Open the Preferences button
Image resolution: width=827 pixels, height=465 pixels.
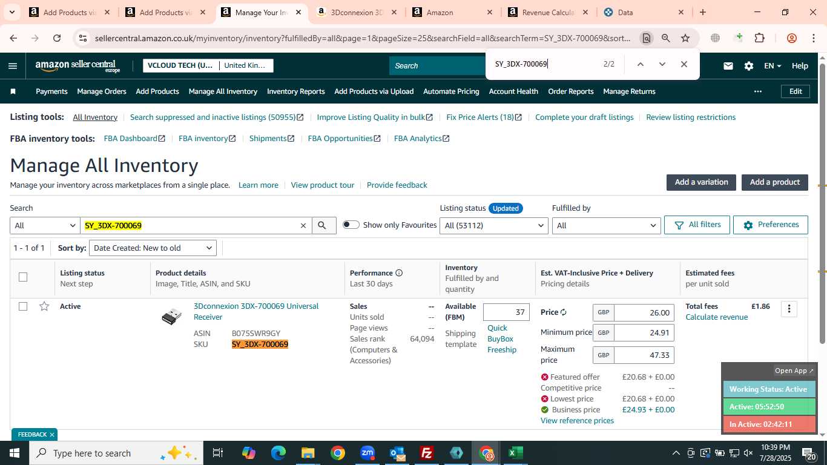(771, 225)
